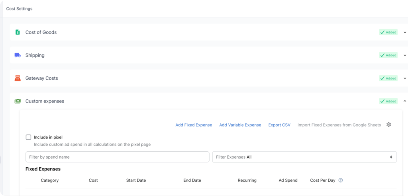Click Added badge on Shipping row
The width and height of the screenshot is (408, 196).
tap(388, 55)
